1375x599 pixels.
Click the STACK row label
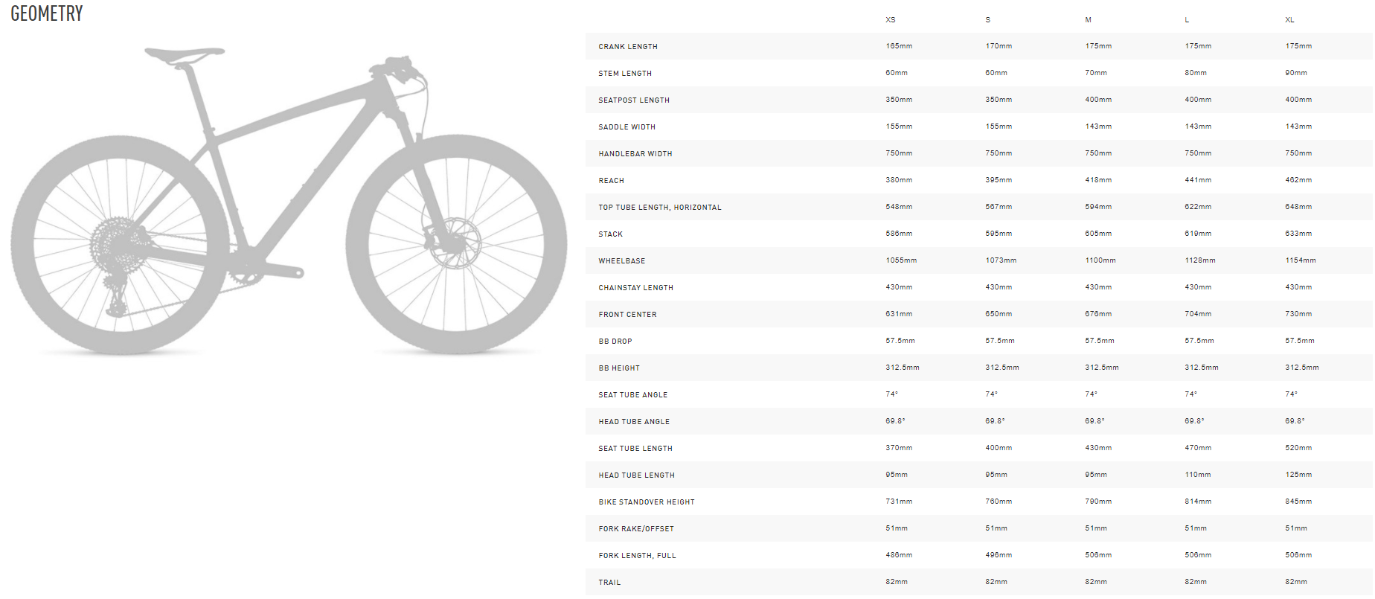click(610, 234)
